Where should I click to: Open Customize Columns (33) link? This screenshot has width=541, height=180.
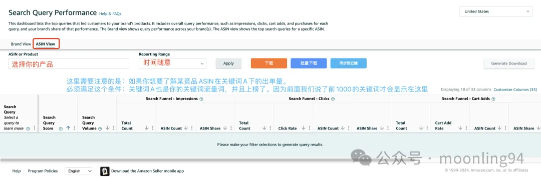pos(515,89)
